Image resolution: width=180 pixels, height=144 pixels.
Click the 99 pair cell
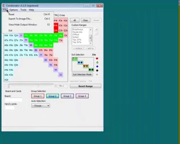click(31, 45)
